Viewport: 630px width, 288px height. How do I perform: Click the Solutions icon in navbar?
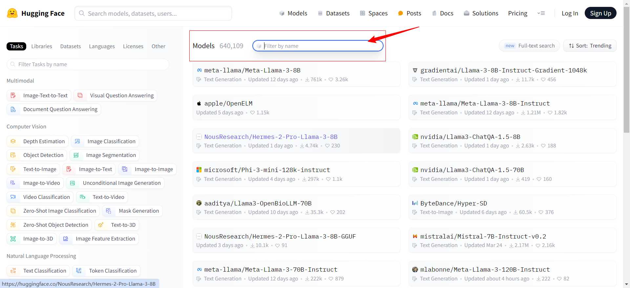click(x=467, y=13)
